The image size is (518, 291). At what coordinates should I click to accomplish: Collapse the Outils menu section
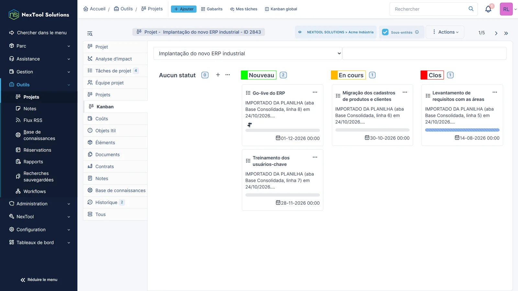[x=39, y=85]
